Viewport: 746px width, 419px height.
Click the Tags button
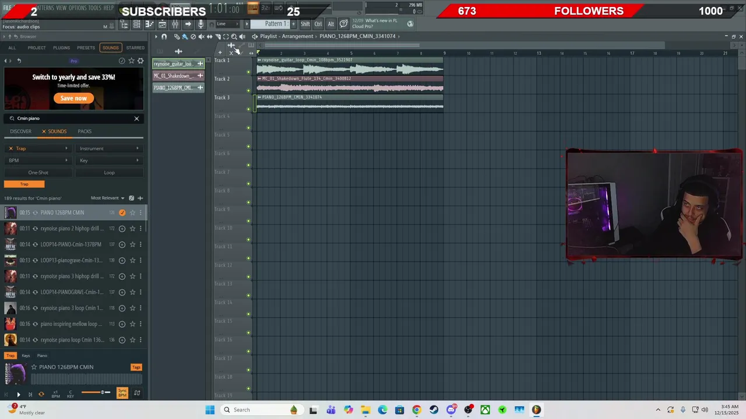(x=136, y=367)
